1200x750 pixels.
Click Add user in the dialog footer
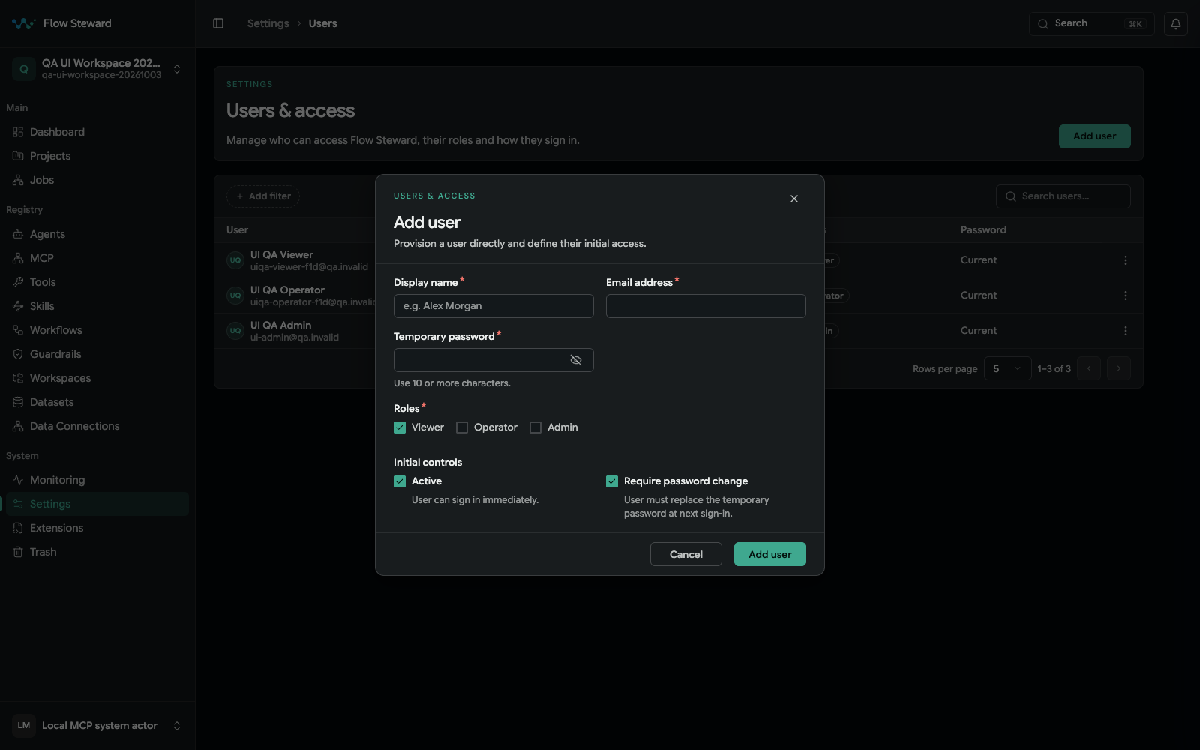[x=770, y=554]
